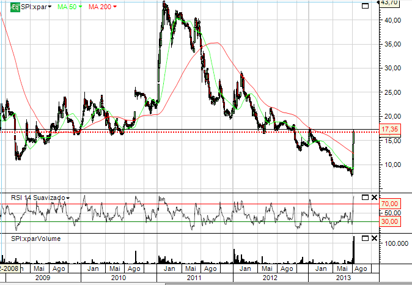Select year 2009 on the time axis
This screenshot has width=412, height=285.
point(43,278)
